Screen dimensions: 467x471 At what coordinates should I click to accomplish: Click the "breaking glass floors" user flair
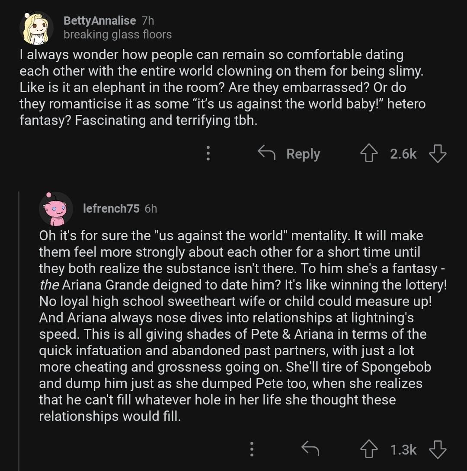pos(118,35)
